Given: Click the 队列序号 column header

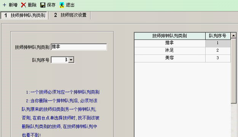Looking at the screenshot, I should coord(218,36).
